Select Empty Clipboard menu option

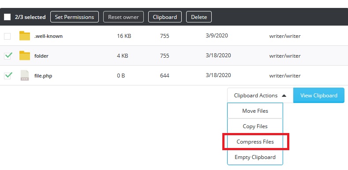tap(255, 157)
